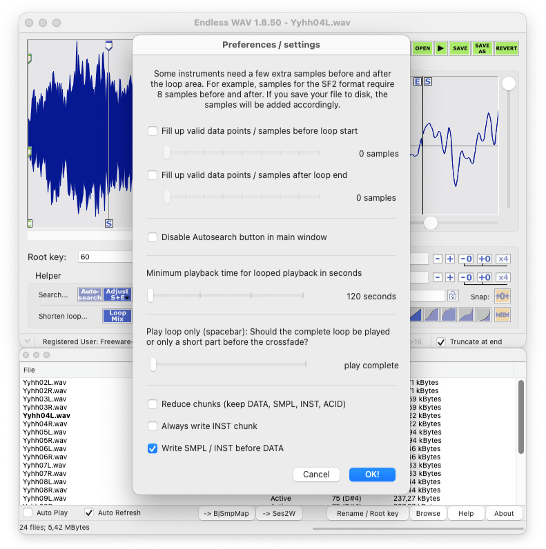Viewport: 546px width, 549px height.
Task: Click the S loop-start marker below the waveform
Action: coord(109,223)
